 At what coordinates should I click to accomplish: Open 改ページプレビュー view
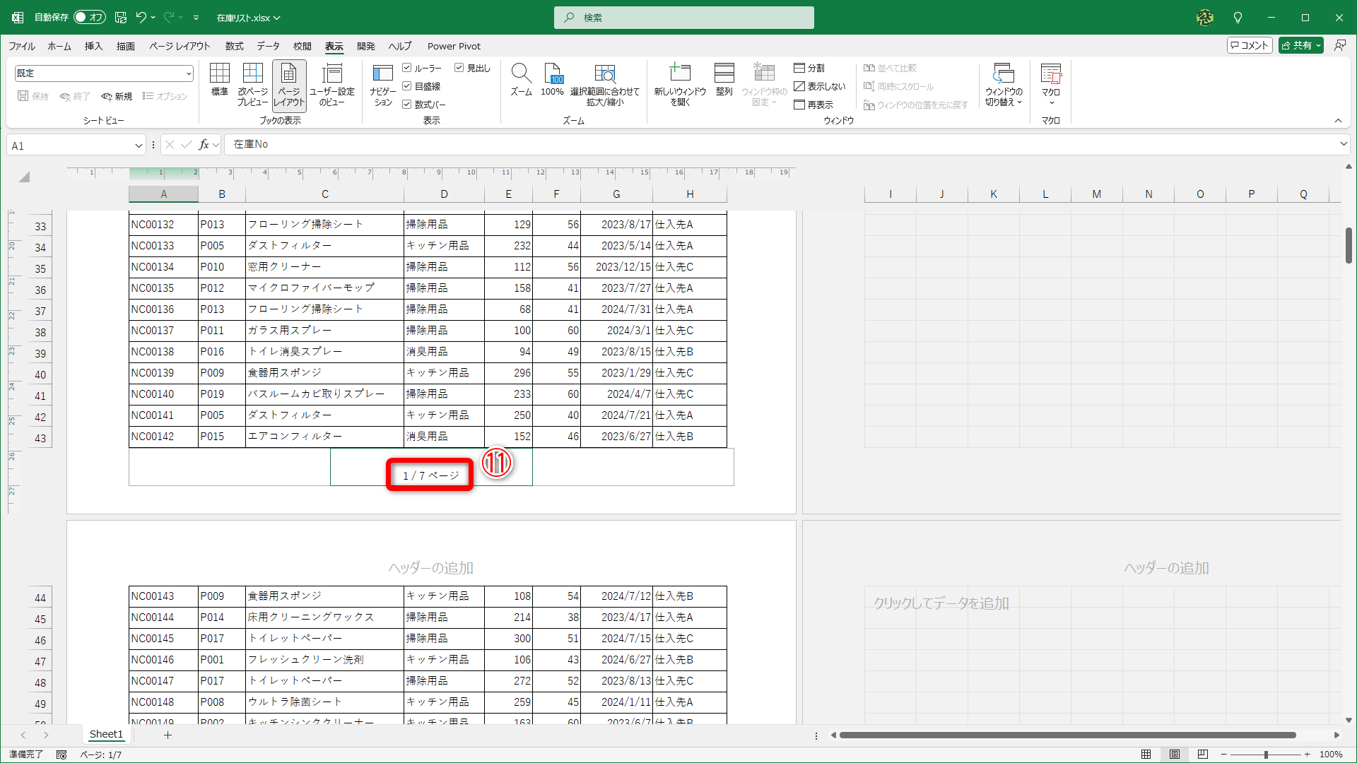click(252, 84)
